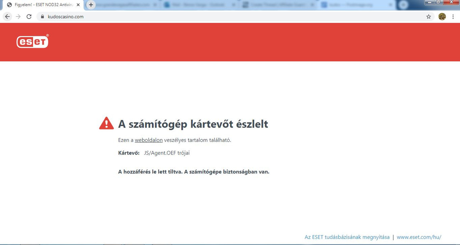Open the Chrome profile avatar
The width and height of the screenshot is (460, 245).
(442, 17)
